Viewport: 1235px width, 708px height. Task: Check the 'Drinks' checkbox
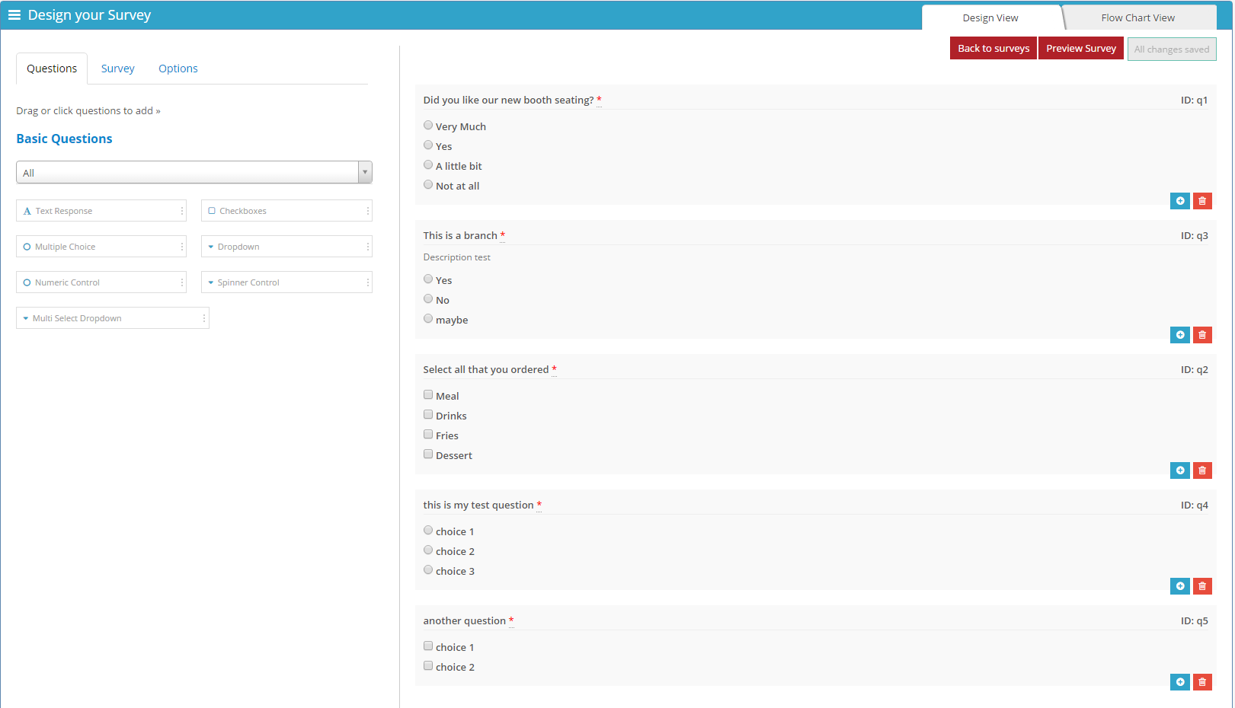[x=428, y=415]
